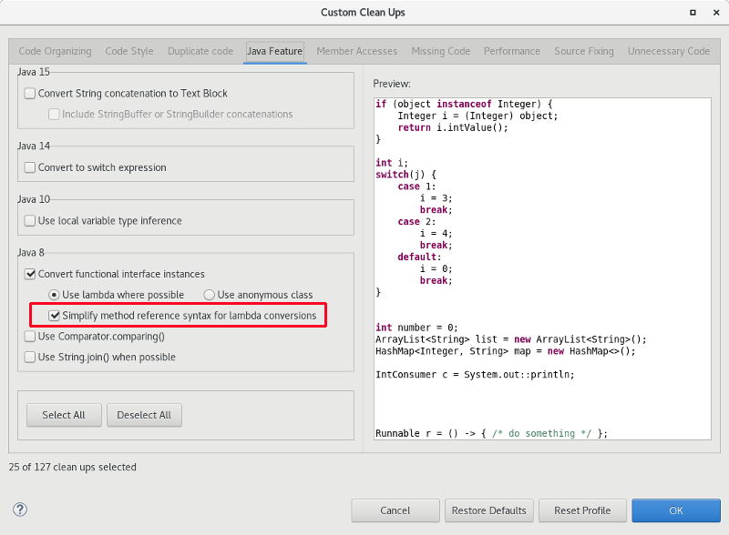Confirm with the OK button
Viewport: 729px width, 535px height.
pos(676,510)
